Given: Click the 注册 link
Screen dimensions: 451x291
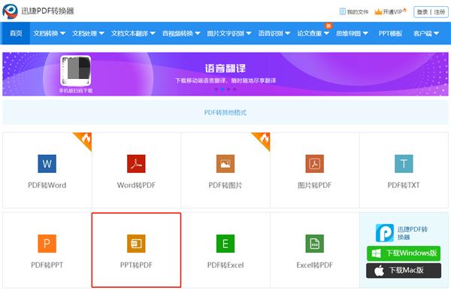Looking at the screenshot, I should click(x=439, y=12).
